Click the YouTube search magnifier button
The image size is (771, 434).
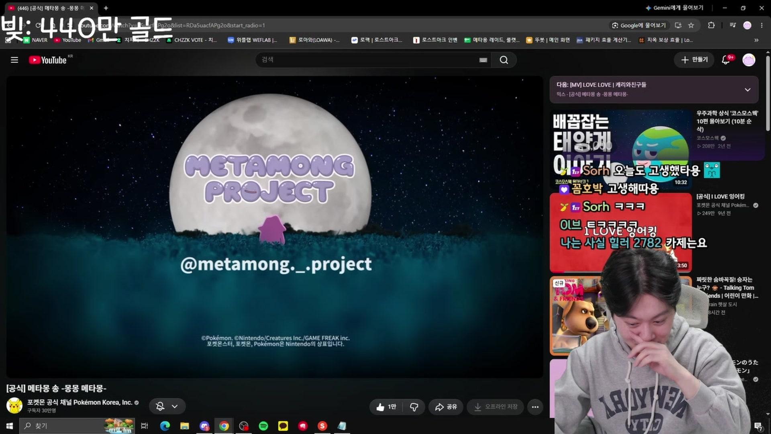coord(504,60)
